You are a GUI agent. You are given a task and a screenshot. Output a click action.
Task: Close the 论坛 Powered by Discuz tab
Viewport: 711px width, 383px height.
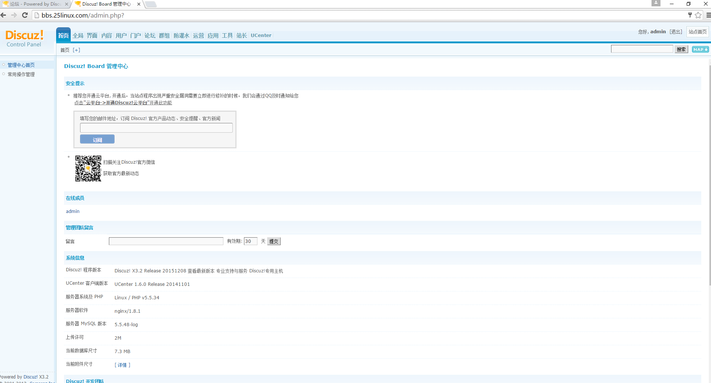[x=67, y=4]
